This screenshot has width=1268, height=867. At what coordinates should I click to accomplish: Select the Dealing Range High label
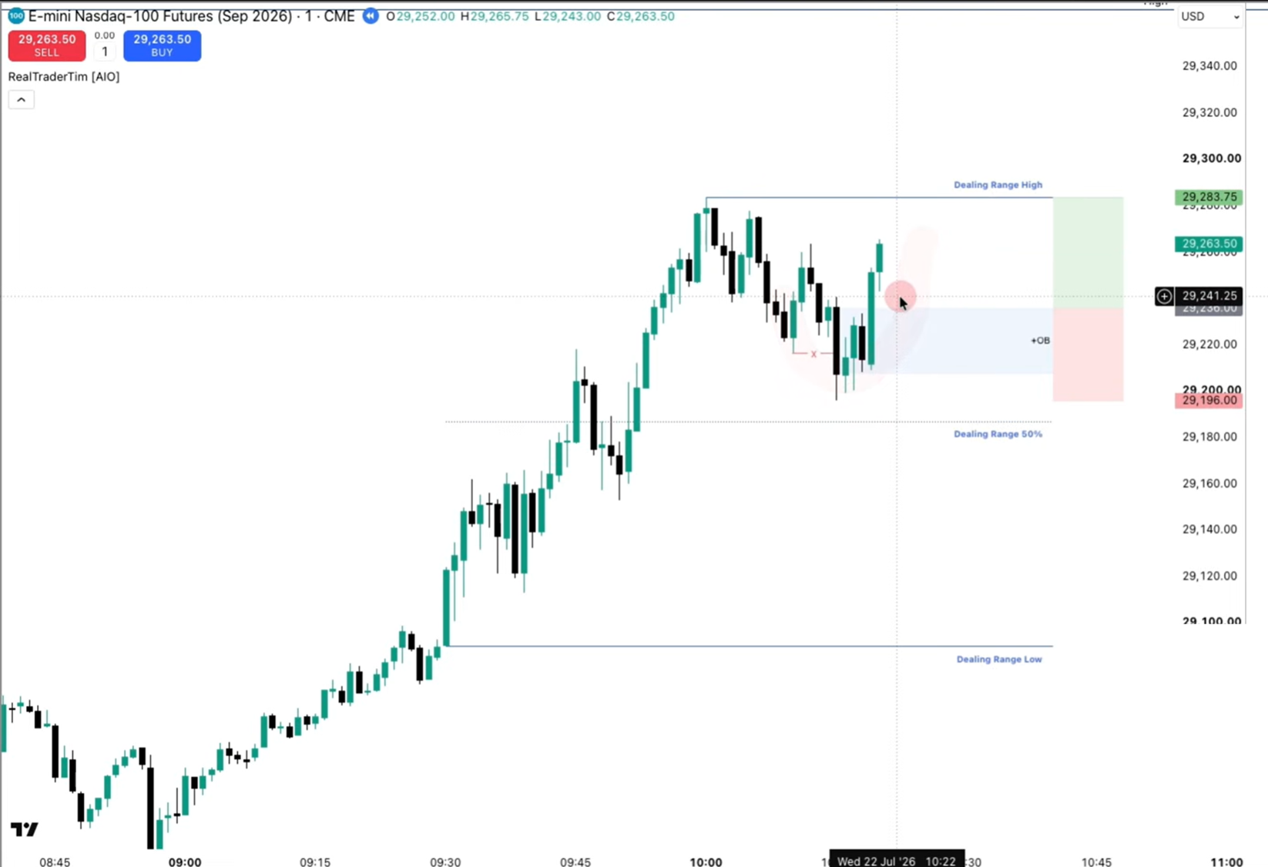[x=998, y=185]
